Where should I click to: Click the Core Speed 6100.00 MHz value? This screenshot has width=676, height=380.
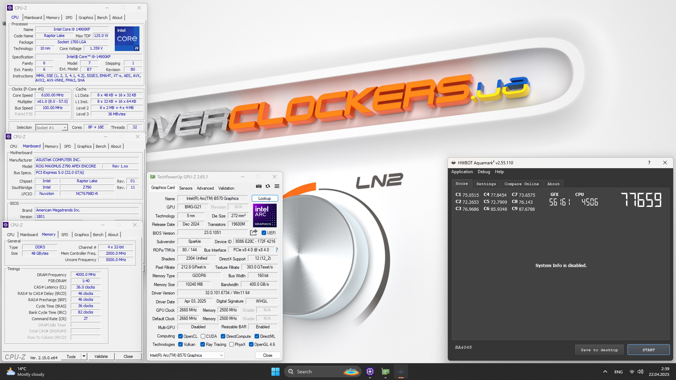52,95
